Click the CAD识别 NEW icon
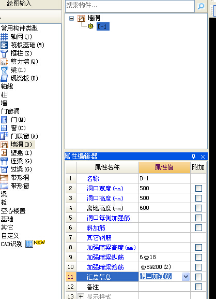Image resolution: width=216 pixels, height=299 pixels. tap(29, 244)
